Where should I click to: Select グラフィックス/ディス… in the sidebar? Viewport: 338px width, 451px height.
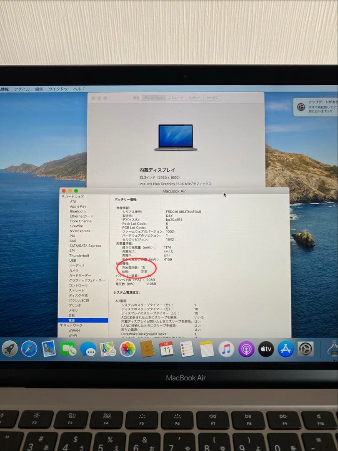87,280
